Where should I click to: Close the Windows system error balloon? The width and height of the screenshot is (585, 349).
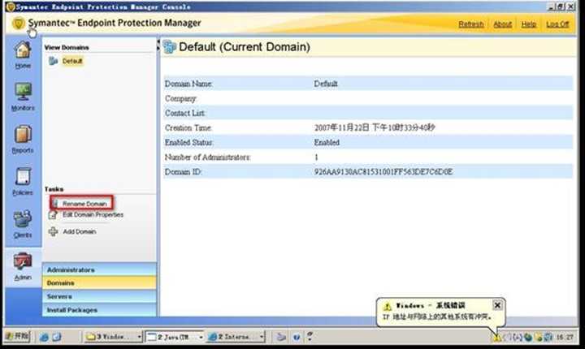(x=497, y=305)
